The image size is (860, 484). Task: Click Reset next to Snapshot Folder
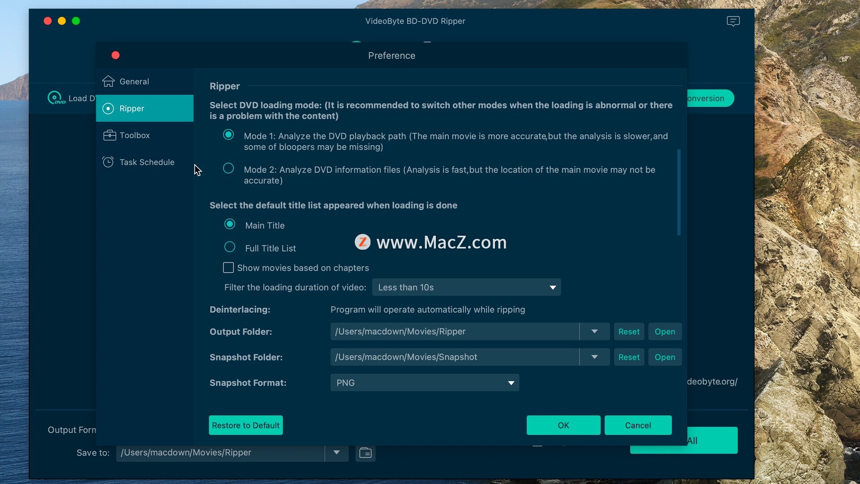(628, 357)
